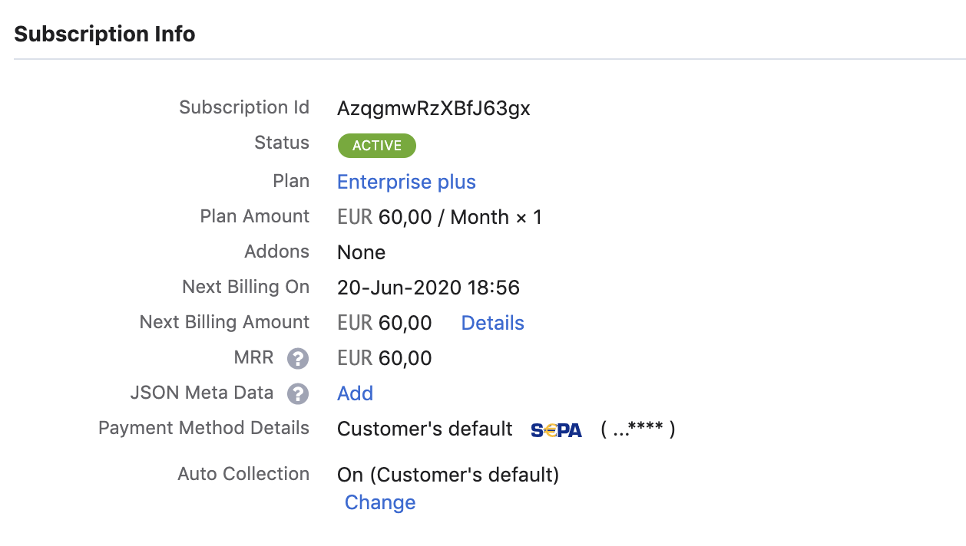Viewport: 966px width, 546px height.
Task: Click the green ACTIVE status badge
Action: (x=376, y=146)
